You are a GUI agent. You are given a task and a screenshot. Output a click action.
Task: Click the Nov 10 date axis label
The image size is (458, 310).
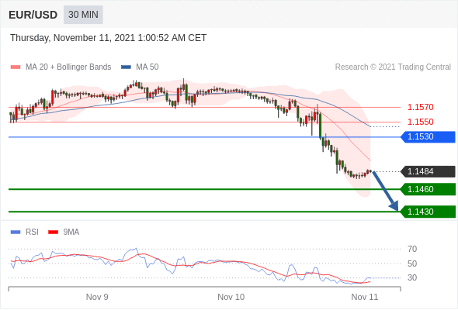(231, 297)
